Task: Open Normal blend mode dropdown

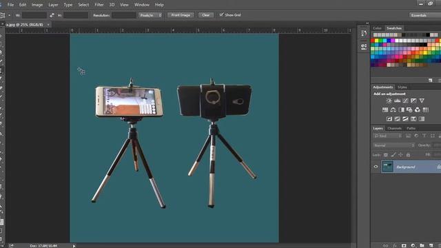Action: pos(393,145)
